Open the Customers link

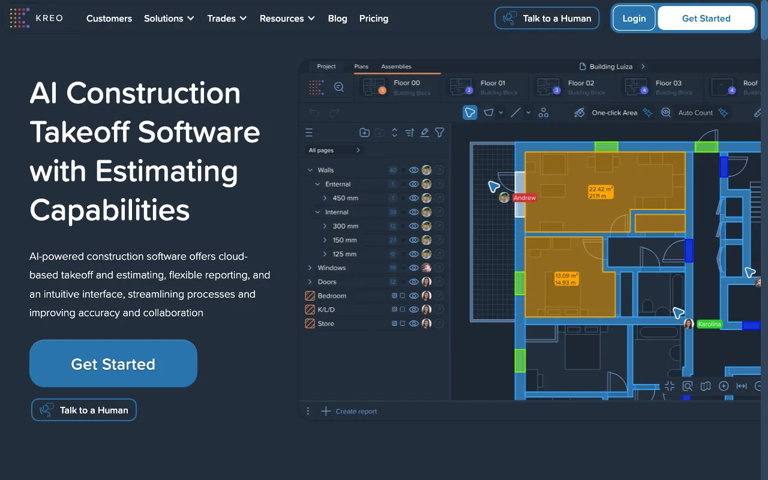[x=109, y=19]
